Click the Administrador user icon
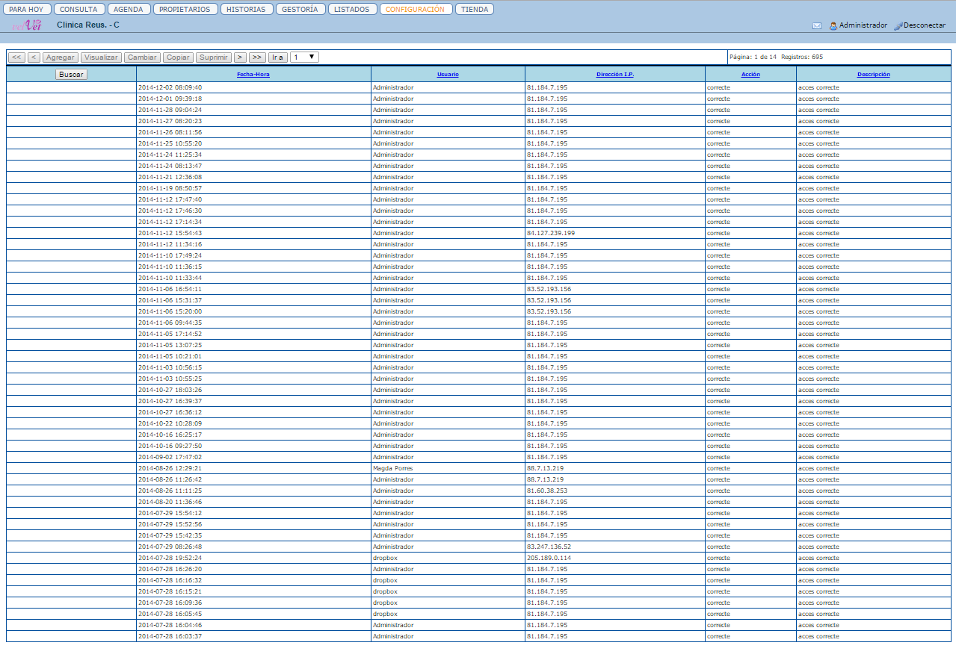This screenshot has width=956, height=672. (833, 25)
